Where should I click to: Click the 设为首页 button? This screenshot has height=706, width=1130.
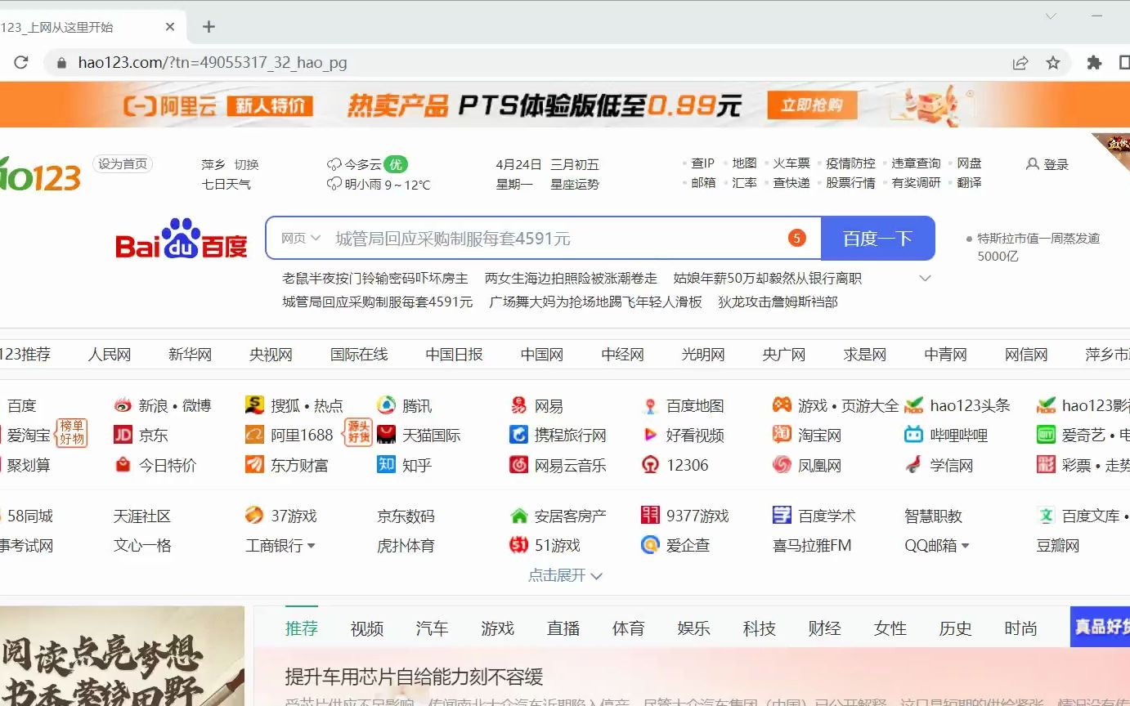123,163
